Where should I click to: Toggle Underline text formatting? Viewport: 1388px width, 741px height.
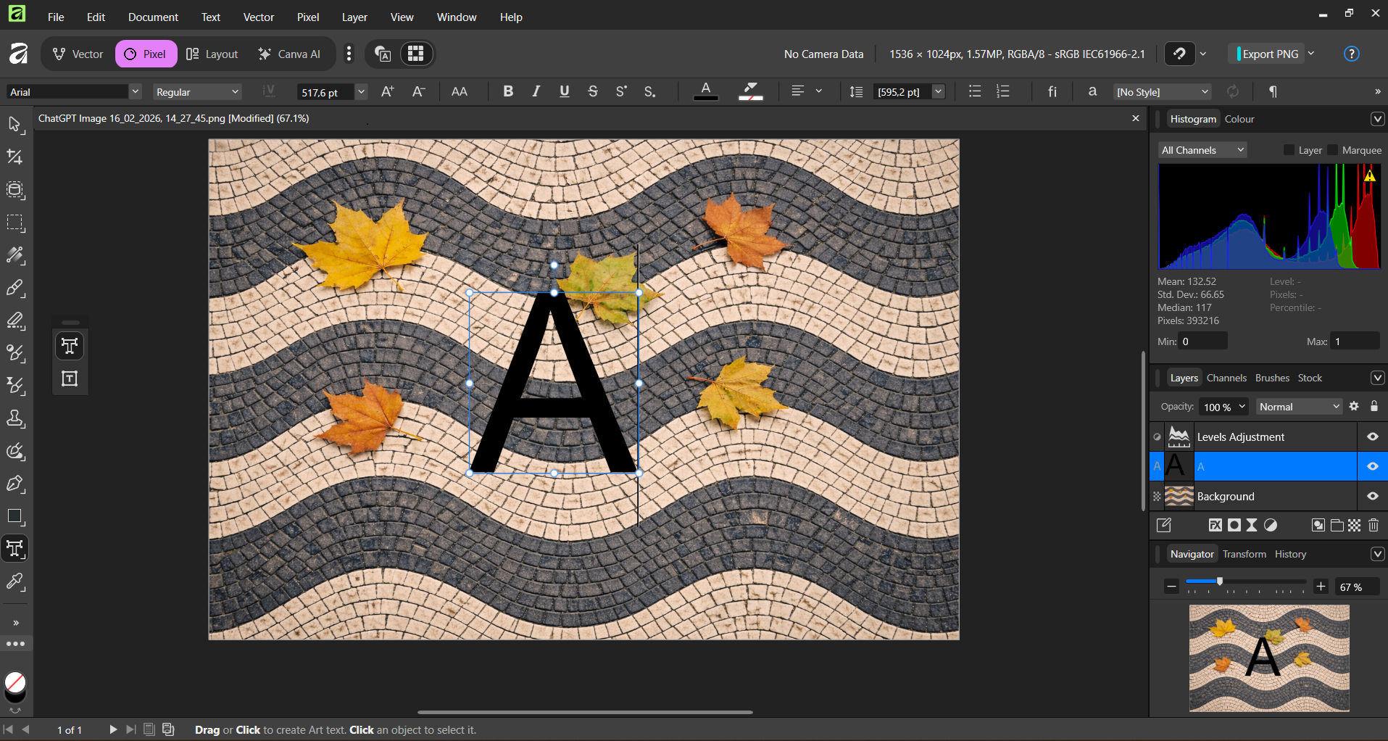(x=564, y=91)
